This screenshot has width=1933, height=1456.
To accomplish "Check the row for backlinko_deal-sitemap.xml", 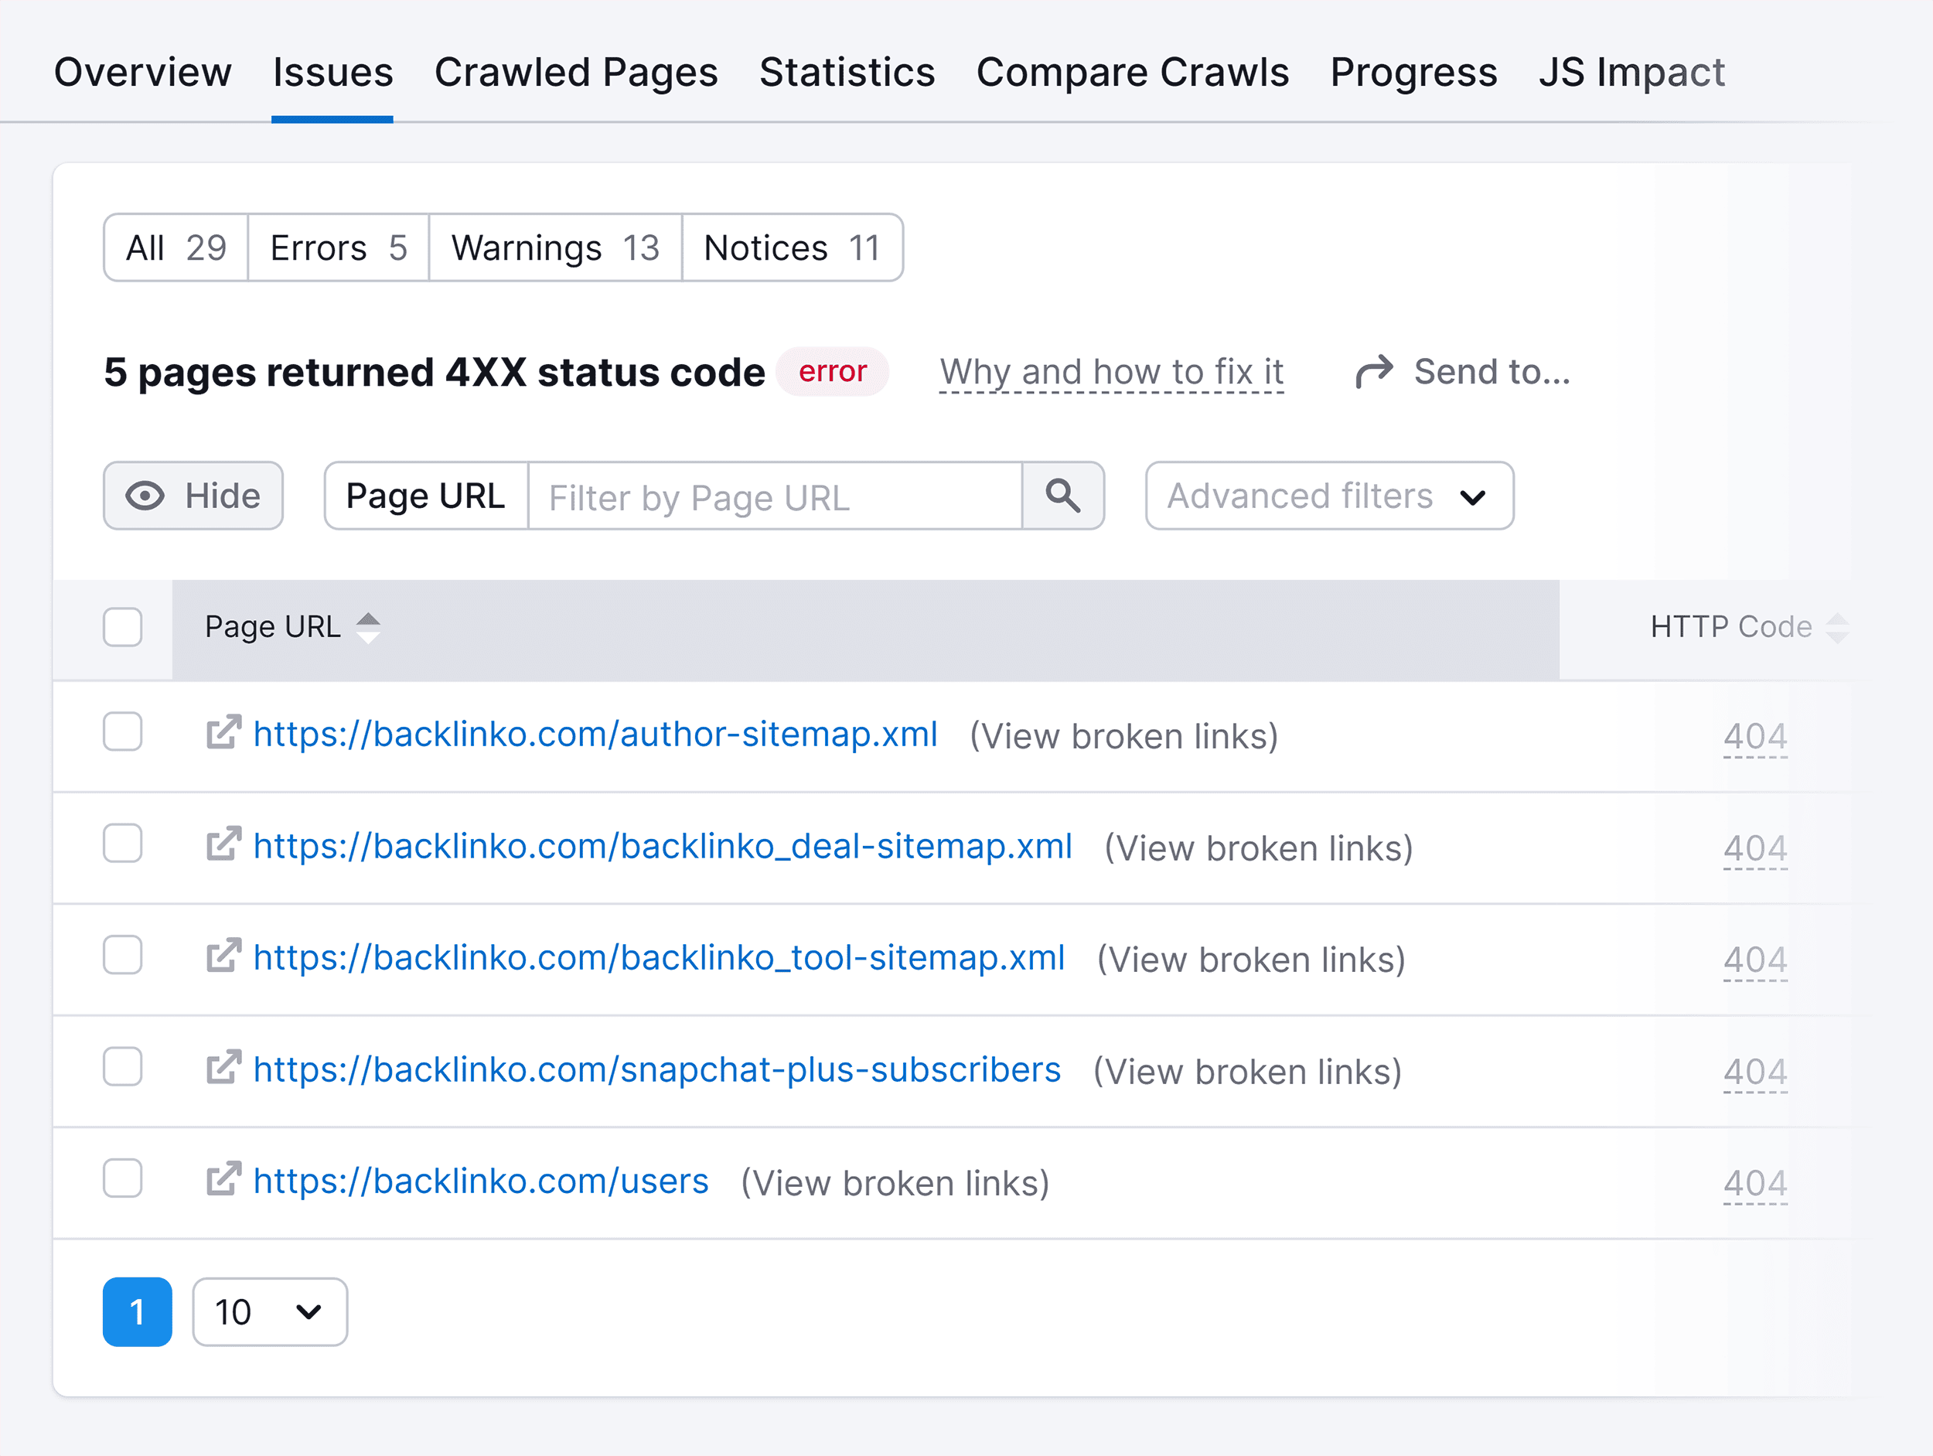I will pos(122,844).
